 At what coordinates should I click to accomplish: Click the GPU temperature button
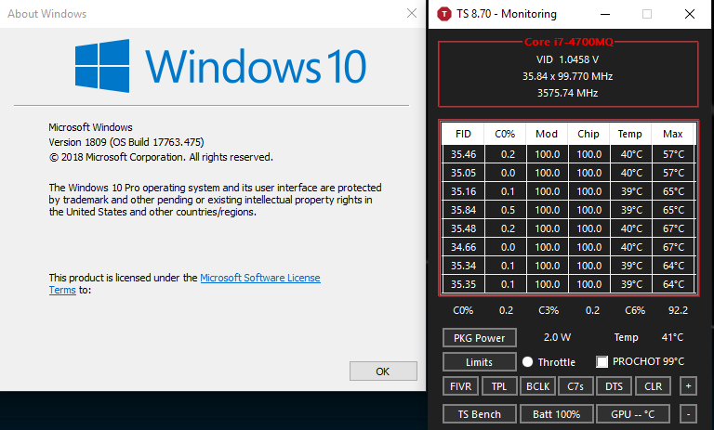pos(633,414)
